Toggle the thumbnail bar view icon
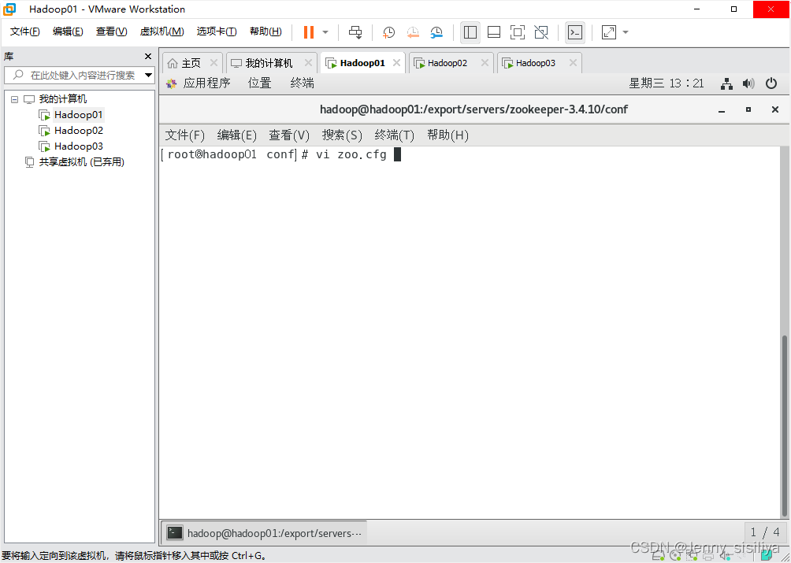Screen dimensions: 791x563 [494, 32]
